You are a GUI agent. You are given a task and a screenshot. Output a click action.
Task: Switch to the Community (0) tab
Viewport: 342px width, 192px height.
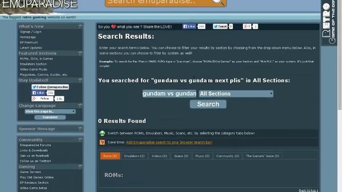[228, 156]
